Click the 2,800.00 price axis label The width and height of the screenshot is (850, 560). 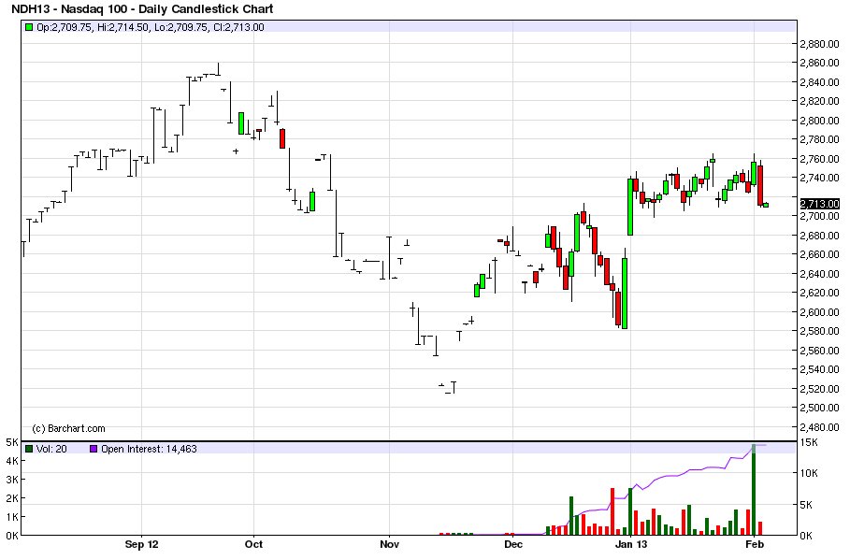click(x=820, y=121)
